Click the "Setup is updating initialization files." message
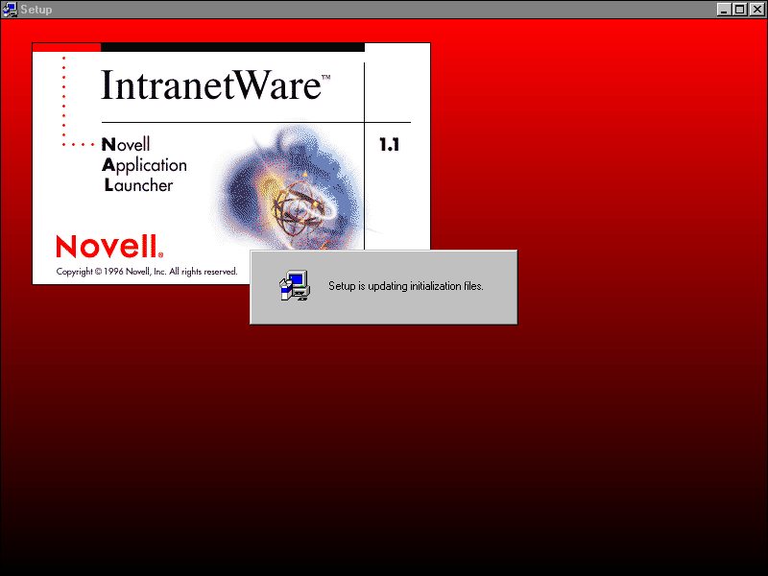 [x=405, y=286]
